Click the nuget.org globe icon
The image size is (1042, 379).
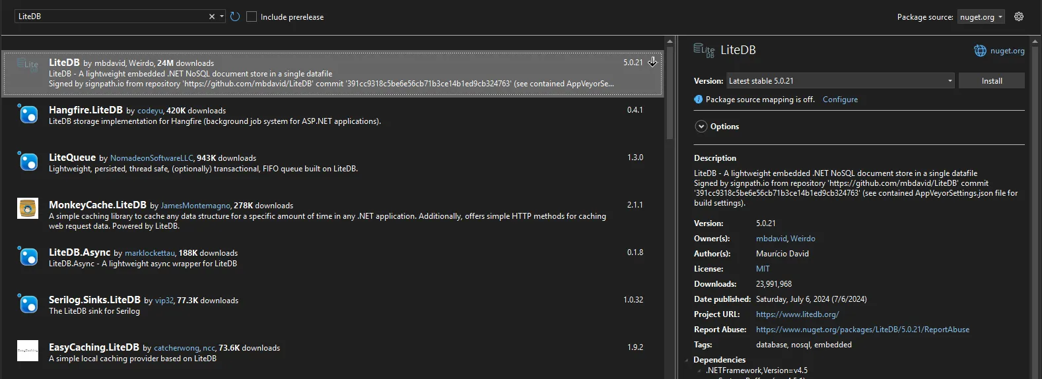tap(980, 51)
